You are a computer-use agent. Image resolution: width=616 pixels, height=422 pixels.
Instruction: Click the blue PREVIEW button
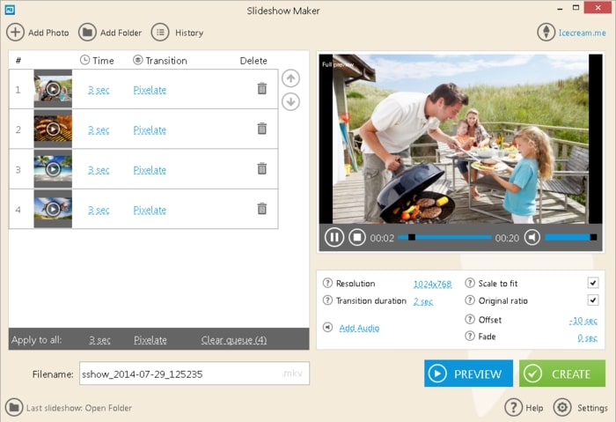point(468,374)
